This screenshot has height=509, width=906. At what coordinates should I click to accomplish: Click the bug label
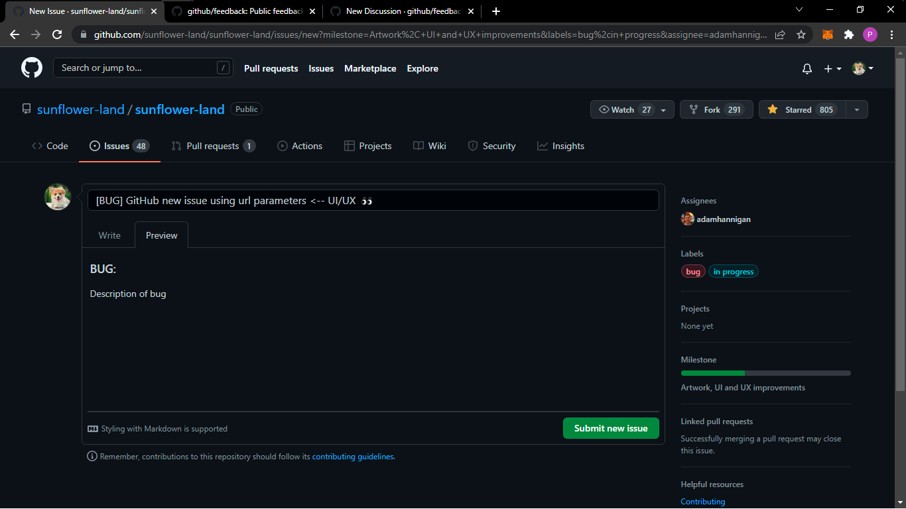pos(693,272)
